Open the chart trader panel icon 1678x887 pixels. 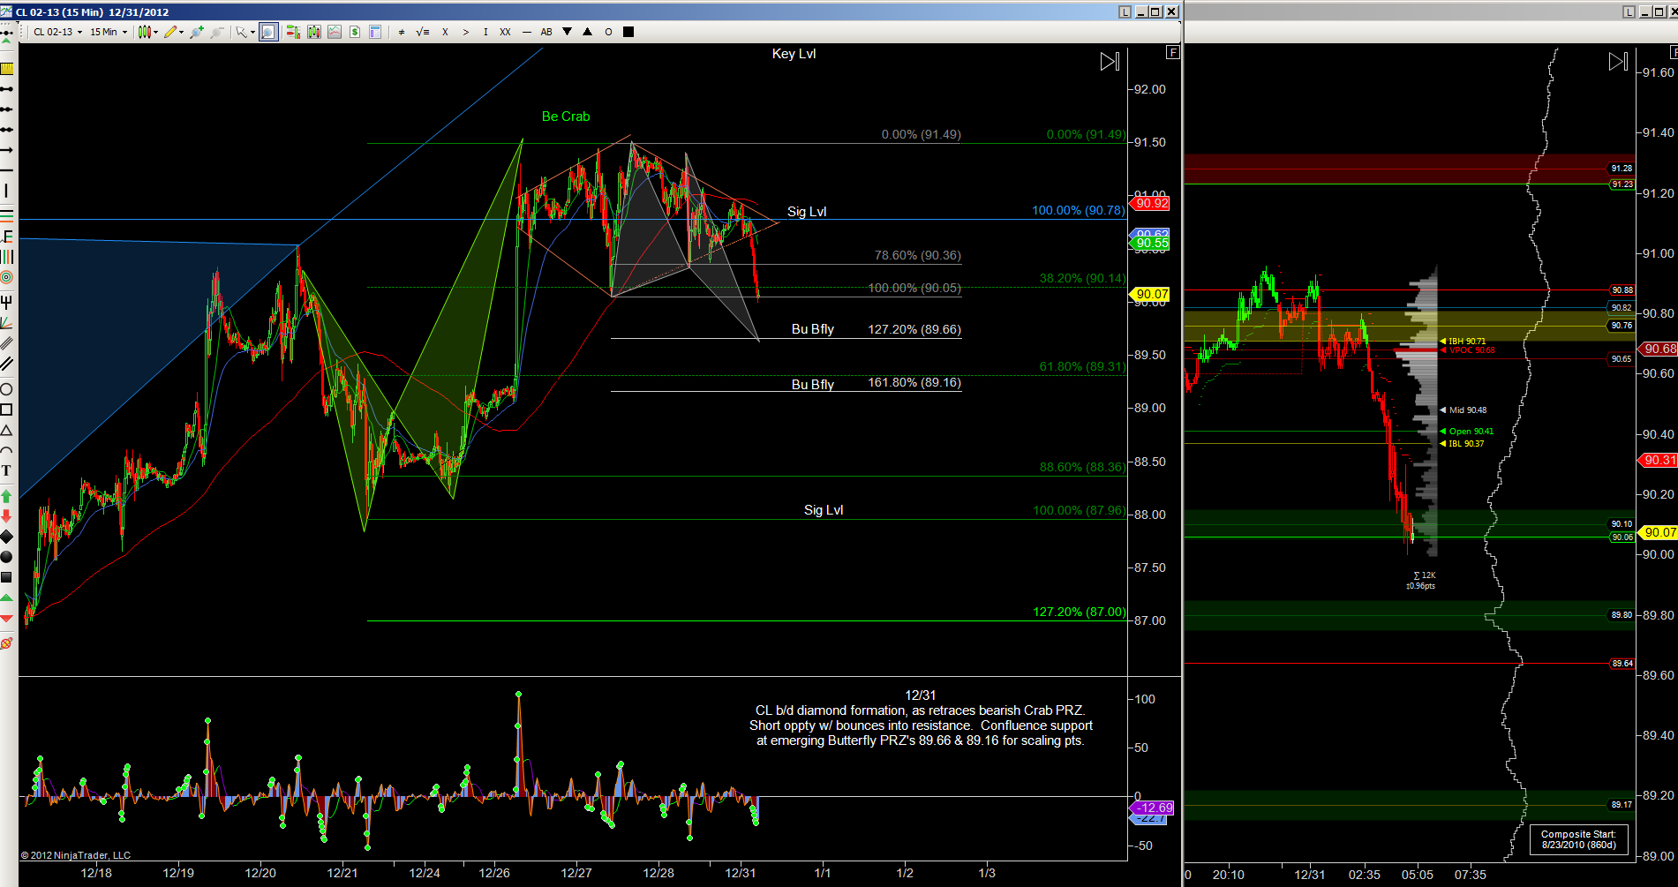click(x=292, y=32)
